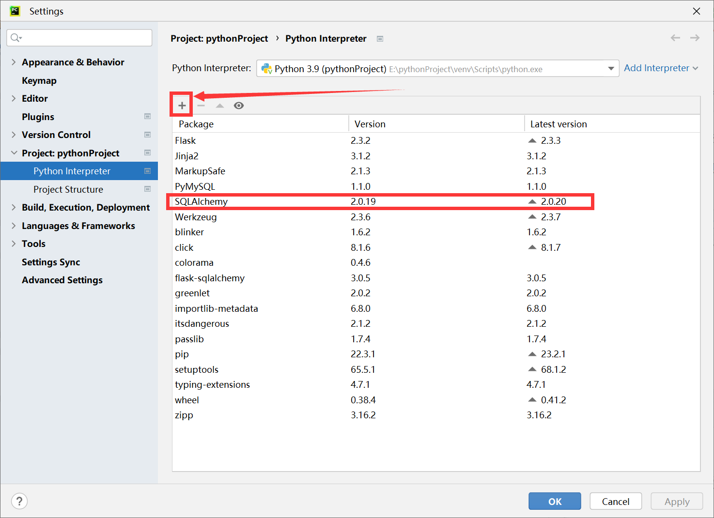Select the importlib-metadata package row

[436, 308]
